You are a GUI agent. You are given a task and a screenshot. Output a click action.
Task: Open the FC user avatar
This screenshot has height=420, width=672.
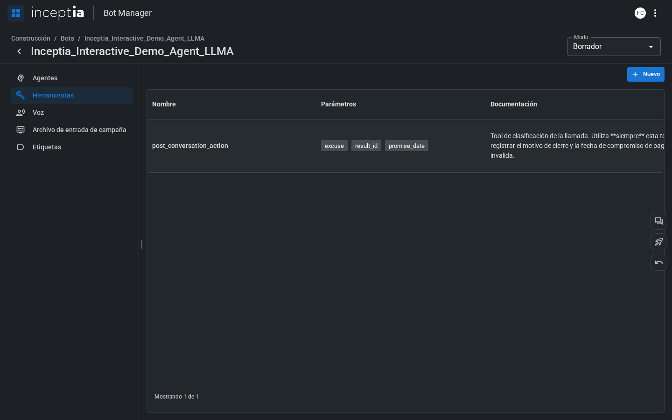click(x=640, y=13)
